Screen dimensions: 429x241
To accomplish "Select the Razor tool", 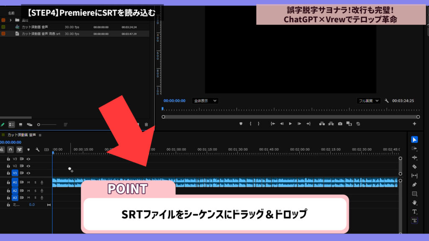I will point(414,167).
